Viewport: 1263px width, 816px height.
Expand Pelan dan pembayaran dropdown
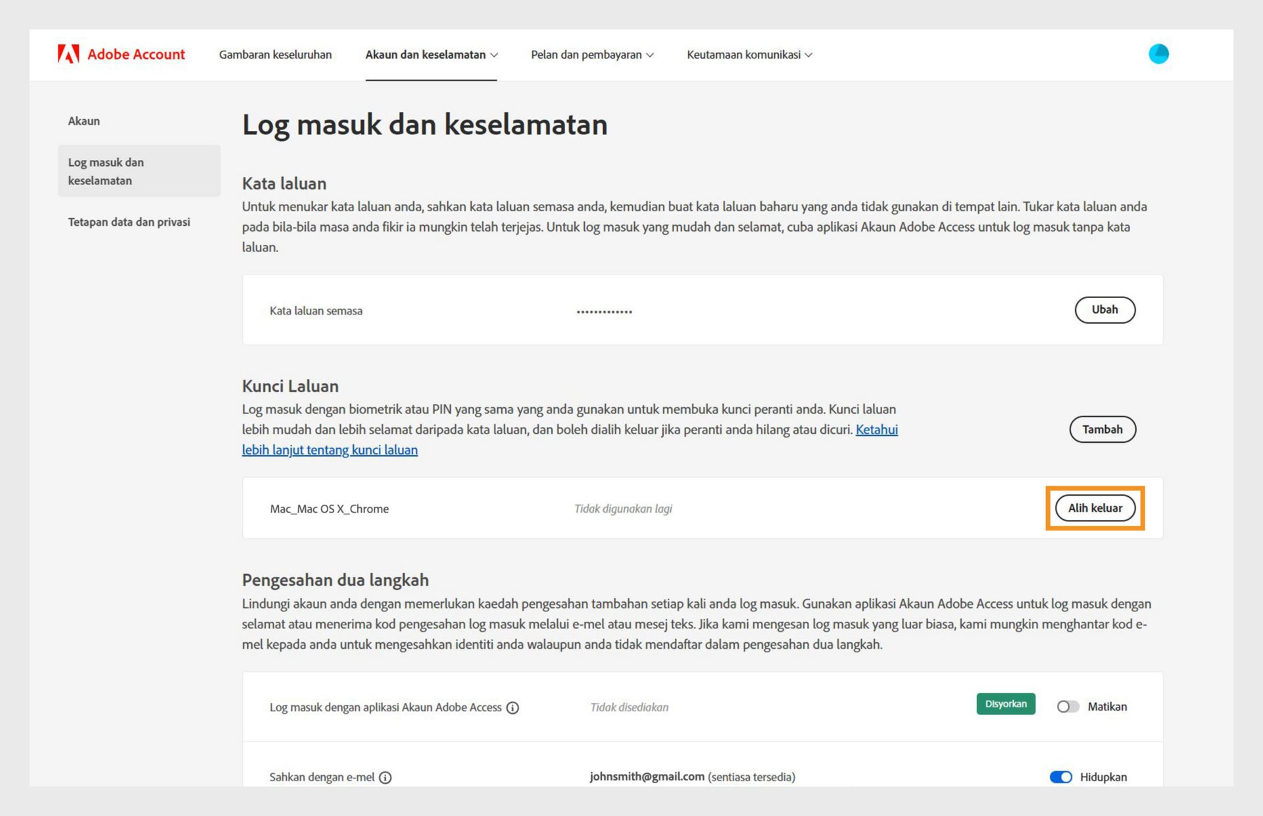(592, 55)
